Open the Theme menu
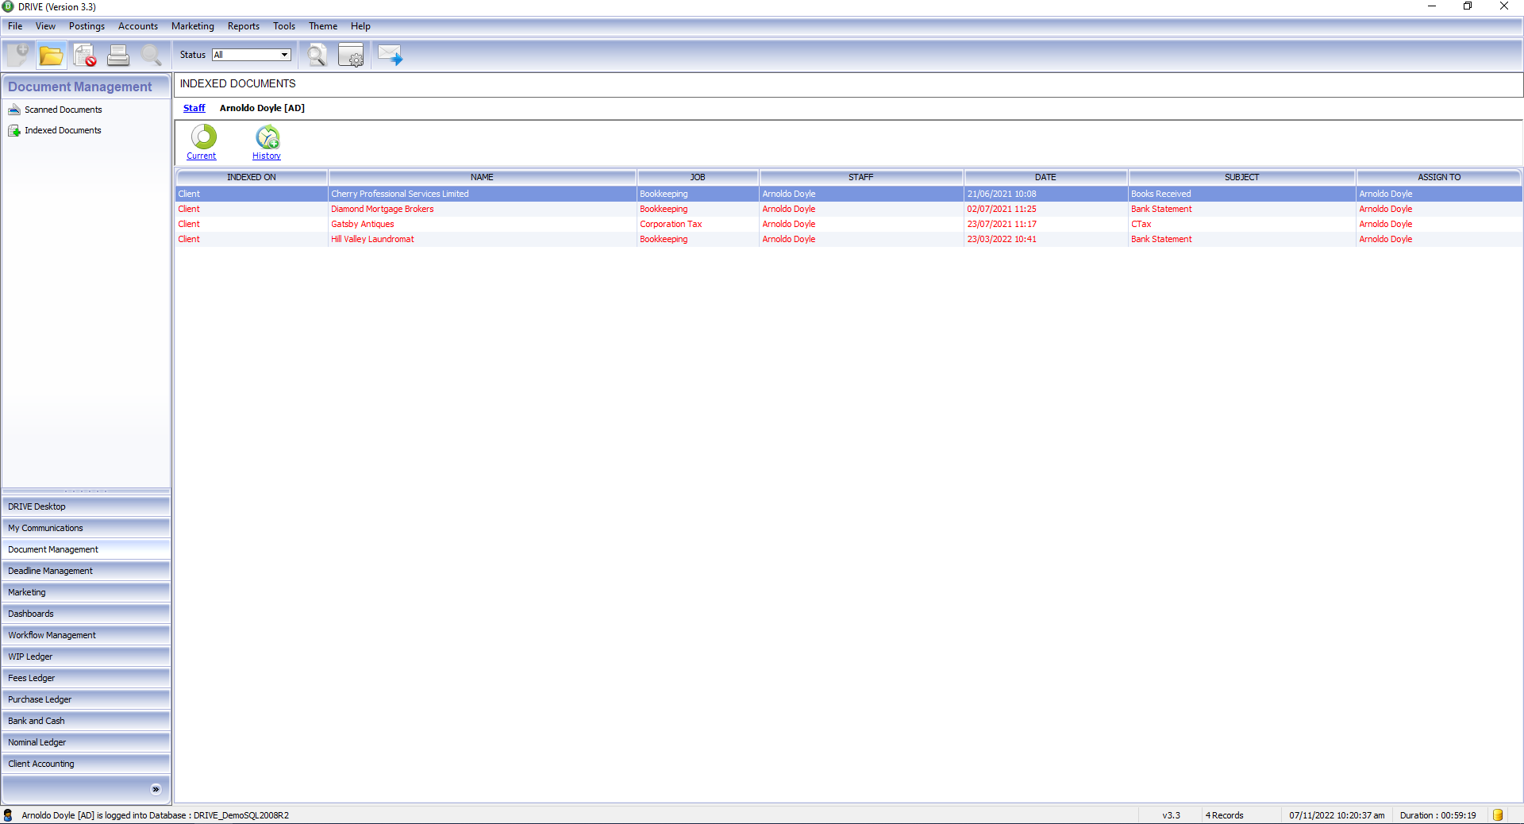 [x=323, y=26]
